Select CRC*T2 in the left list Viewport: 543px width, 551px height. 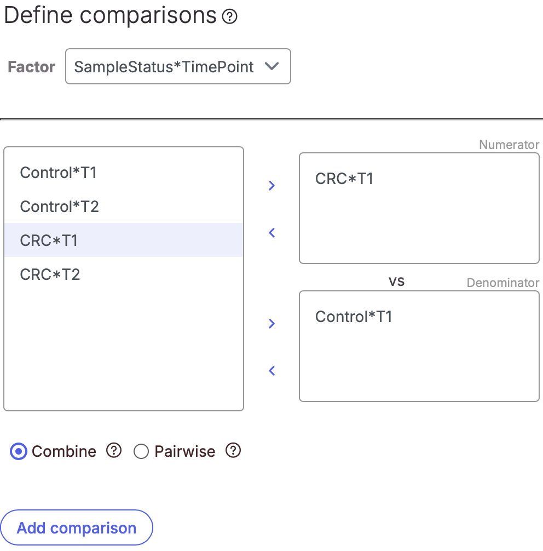tap(124, 274)
